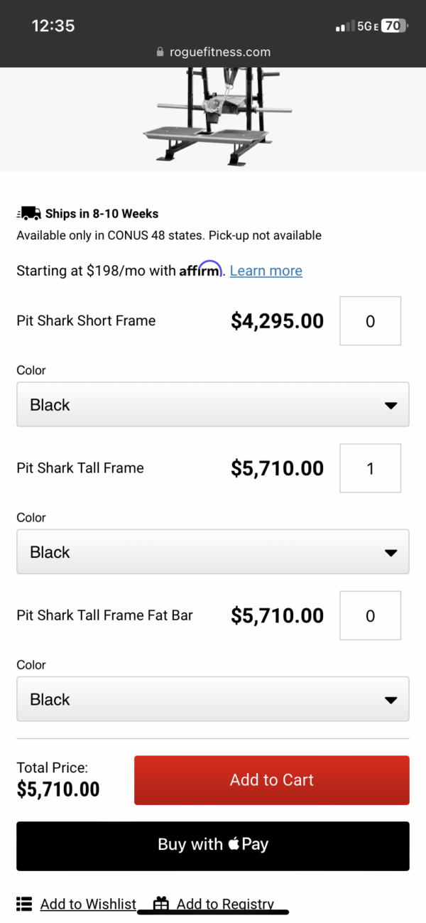Select Add to Registry
The height and width of the screenshot is (923, 426).
tap(224, 903)
